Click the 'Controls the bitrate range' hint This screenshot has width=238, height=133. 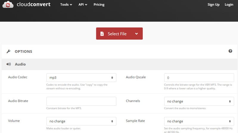pos(198,87)
